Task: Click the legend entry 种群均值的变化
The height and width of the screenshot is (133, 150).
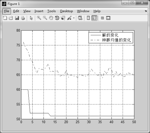Action: click(x=116, y=40)
